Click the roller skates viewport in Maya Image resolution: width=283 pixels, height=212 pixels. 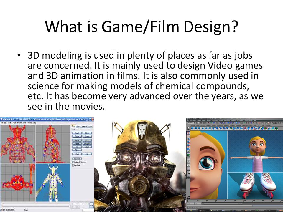(255, 186)
